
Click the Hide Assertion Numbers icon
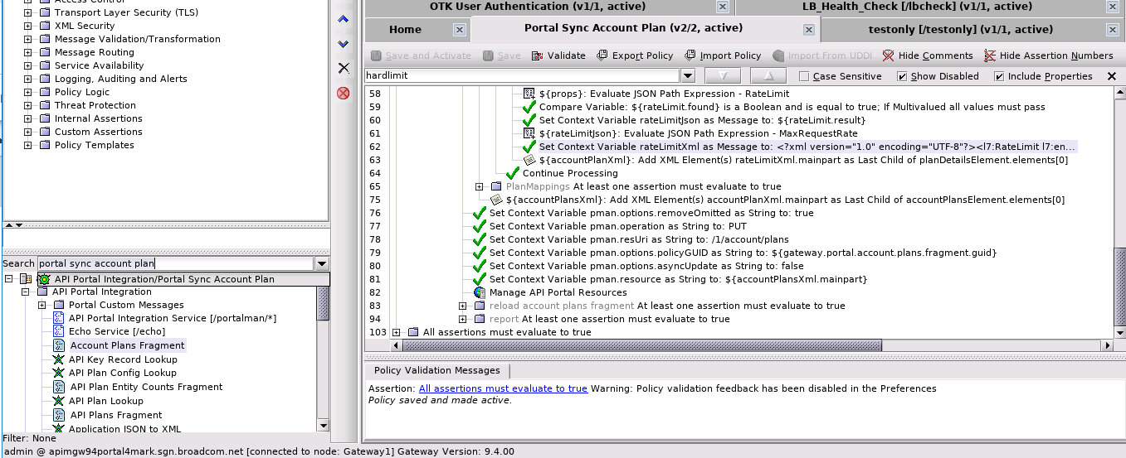[x=990, y=56]
